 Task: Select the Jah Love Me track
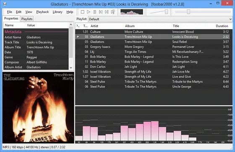pos(152,72)
